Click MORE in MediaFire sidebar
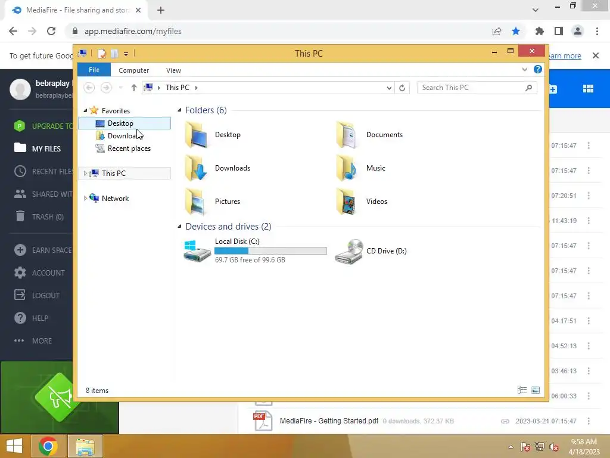The height and width of the screenshot is (458, 610). coord(33,341)
